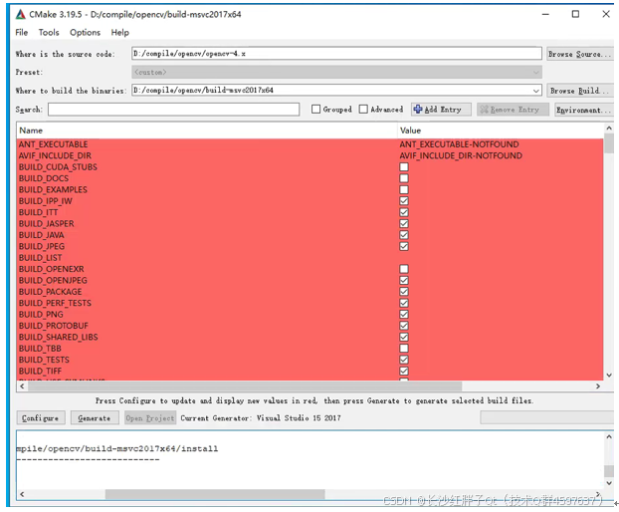Click left arrow of entries horizontal scrollbar

point(22,385)
